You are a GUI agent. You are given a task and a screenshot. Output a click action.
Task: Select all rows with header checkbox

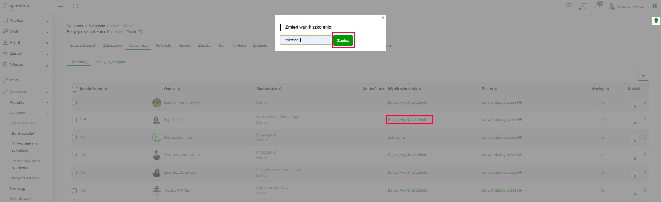(x=74, y=89)
